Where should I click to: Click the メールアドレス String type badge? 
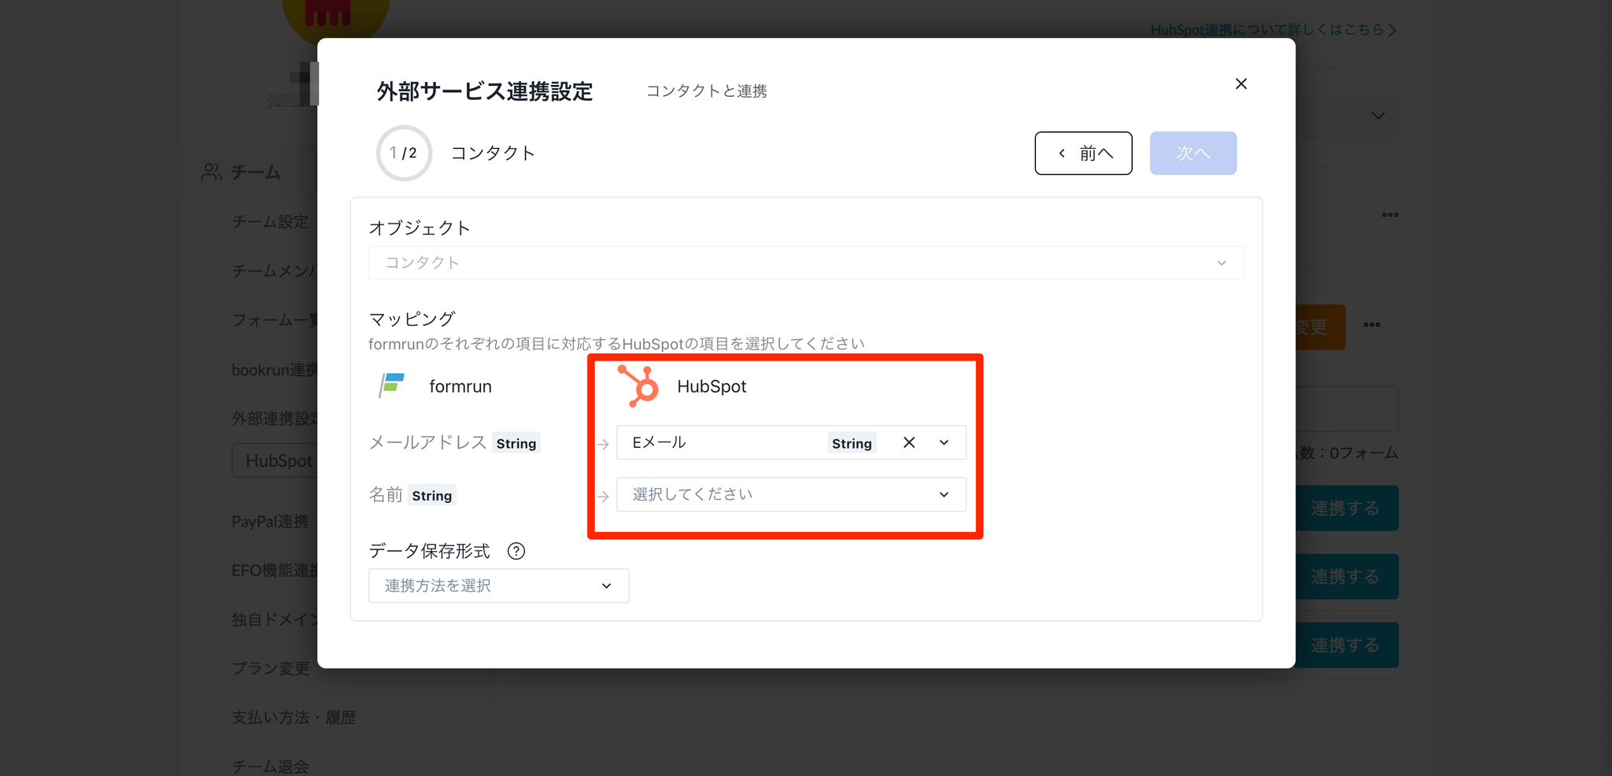(516, 443)
